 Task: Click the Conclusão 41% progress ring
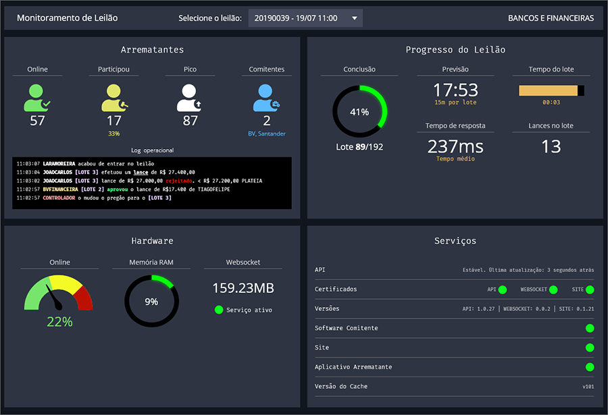point(359,111)
